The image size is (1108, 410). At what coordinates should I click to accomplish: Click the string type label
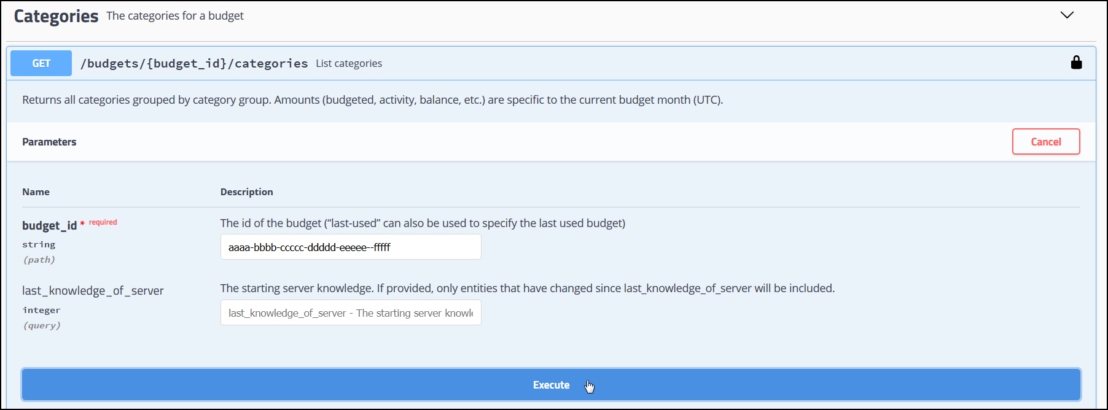tap(39, 244)
